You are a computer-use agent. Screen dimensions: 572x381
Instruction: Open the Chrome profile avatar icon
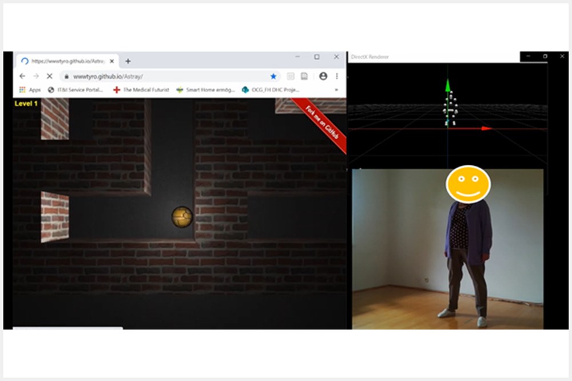[x=323, y=76]
